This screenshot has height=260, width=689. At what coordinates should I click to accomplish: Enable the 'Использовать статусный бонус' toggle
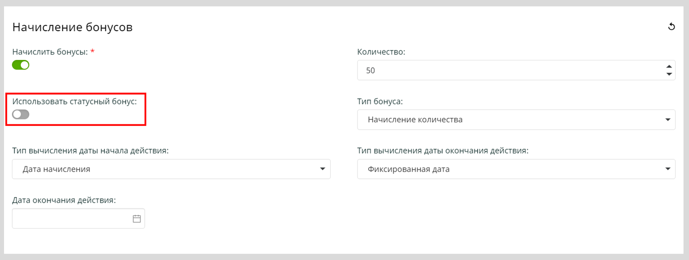pyautogui.click(x=21, y=114)
